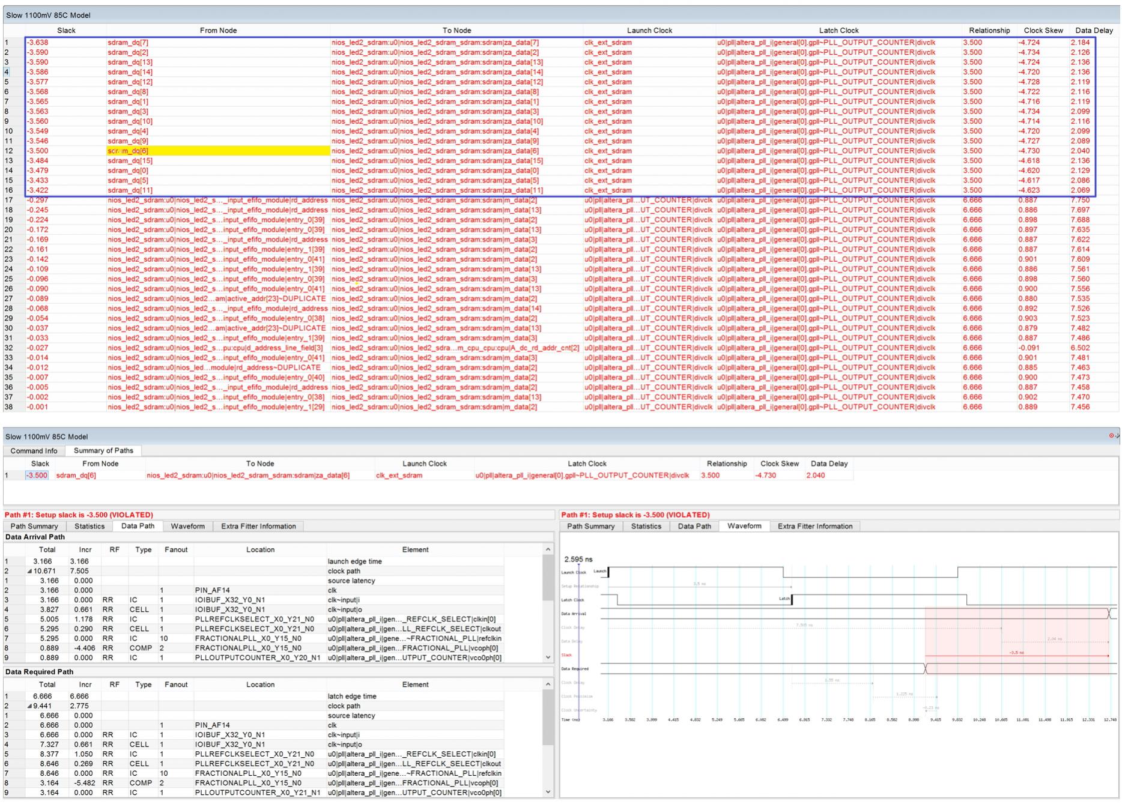Sort top report table by Clock Skew header
1122x804 pixels.
click(1043, 31)
